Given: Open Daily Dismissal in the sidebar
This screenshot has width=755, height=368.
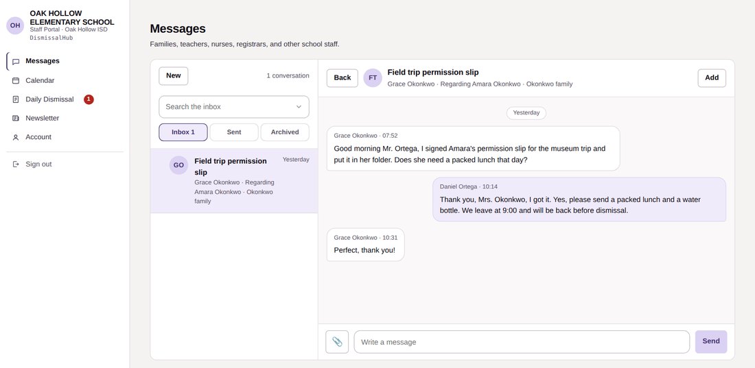Looking at the screenshot, I should click(x=65, y=99).
